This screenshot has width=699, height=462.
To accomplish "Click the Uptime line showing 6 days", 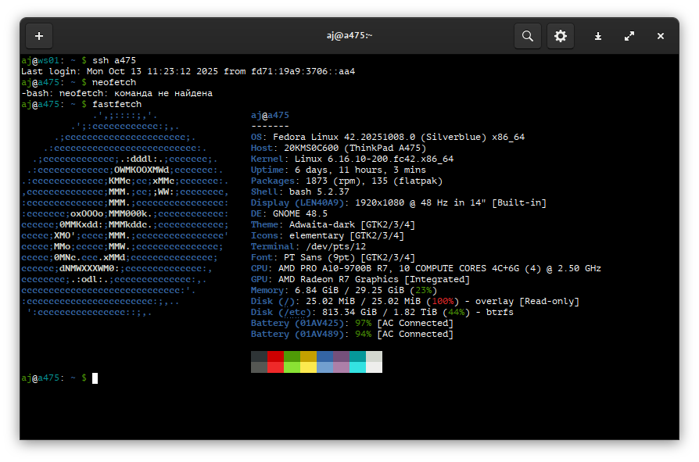I will pos(339,170).
